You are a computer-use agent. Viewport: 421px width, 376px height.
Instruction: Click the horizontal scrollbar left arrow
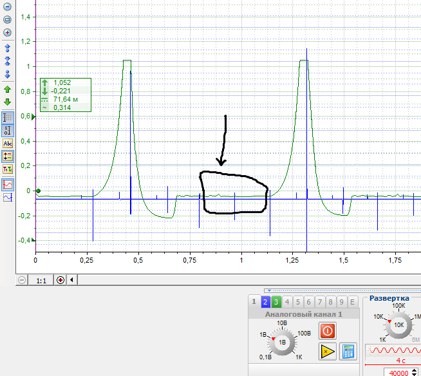point(71,280)
